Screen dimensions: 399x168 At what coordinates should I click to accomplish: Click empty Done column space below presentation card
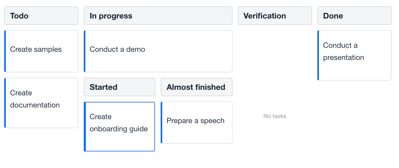(354, 119)
